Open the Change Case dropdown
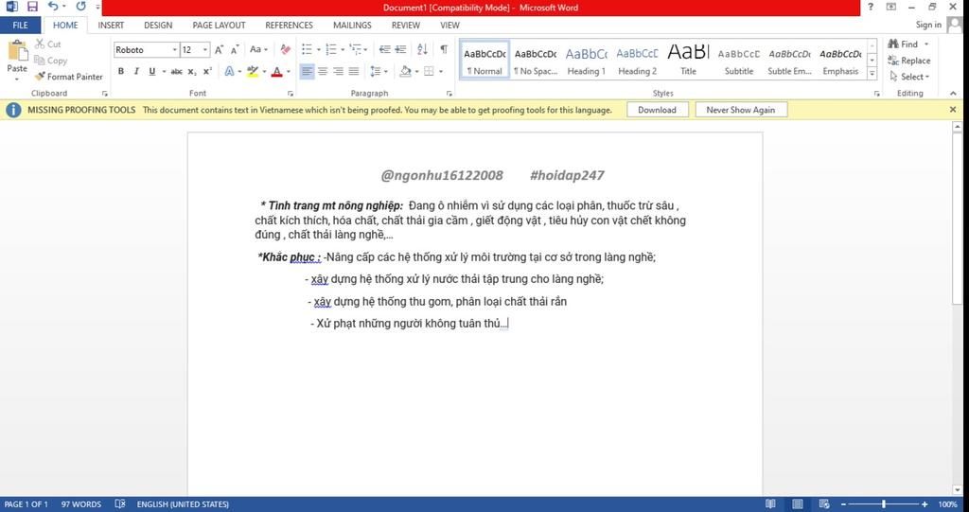 point(258,49)
